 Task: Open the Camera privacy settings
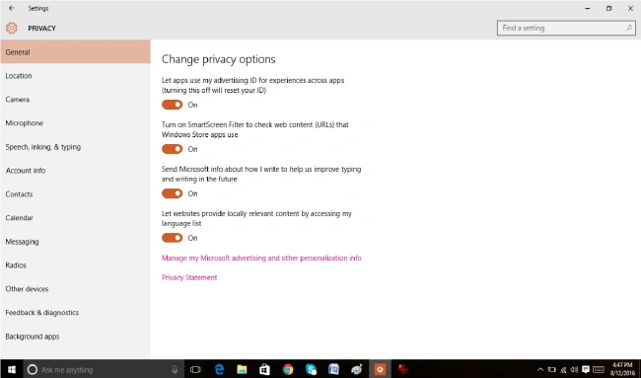(x=75, y=100)
